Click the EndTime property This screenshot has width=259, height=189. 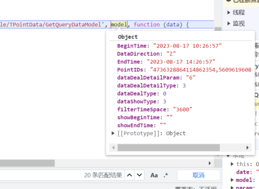pyautogui.click(x=129, y=62)
